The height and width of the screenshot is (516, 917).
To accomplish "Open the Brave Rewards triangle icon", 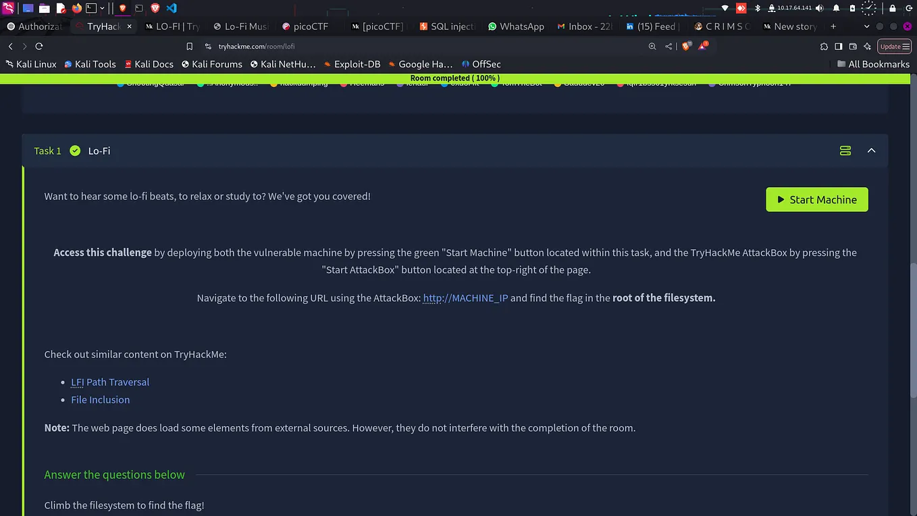I will 702,46.
